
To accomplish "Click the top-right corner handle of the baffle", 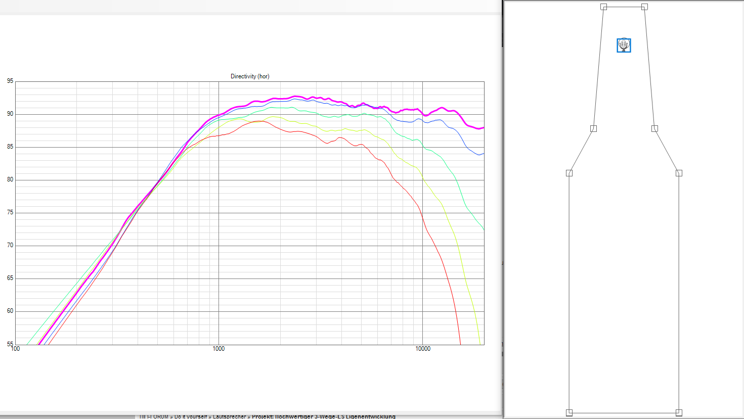I will [644, 7].
